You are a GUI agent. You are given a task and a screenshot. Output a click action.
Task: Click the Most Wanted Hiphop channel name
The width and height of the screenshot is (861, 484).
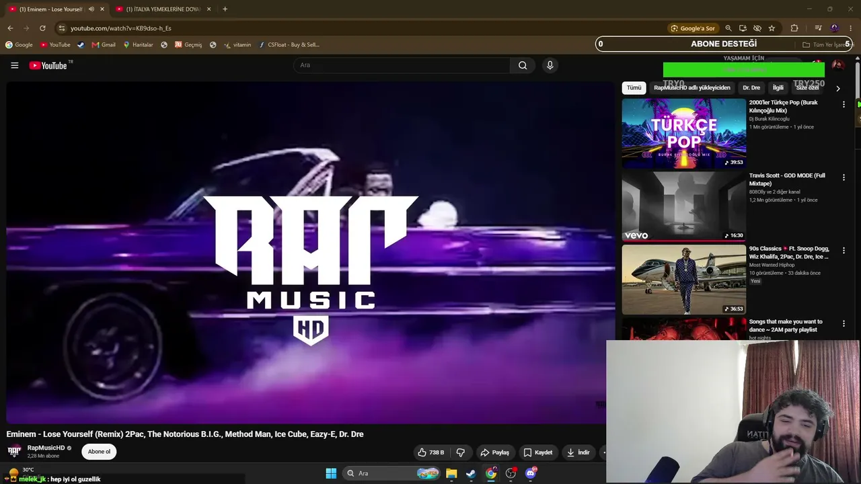coord(772,265)
